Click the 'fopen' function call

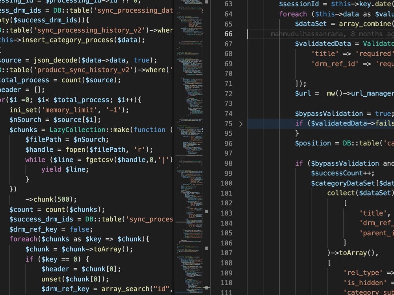75,149
